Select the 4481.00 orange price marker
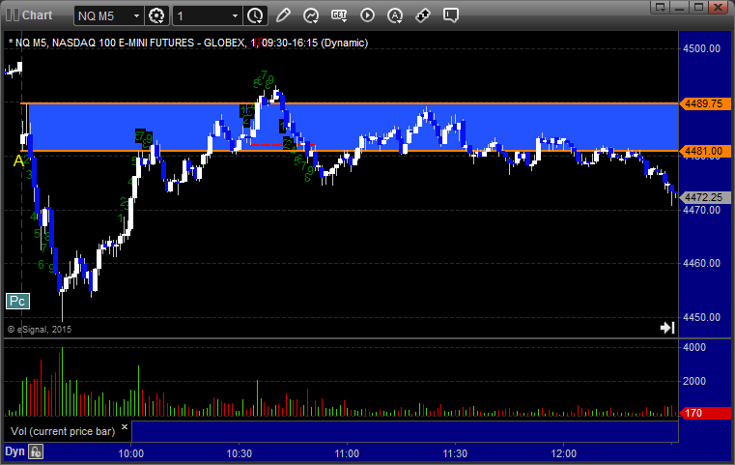735x465 pixels. pyautogui.click(x=705, y=151)
